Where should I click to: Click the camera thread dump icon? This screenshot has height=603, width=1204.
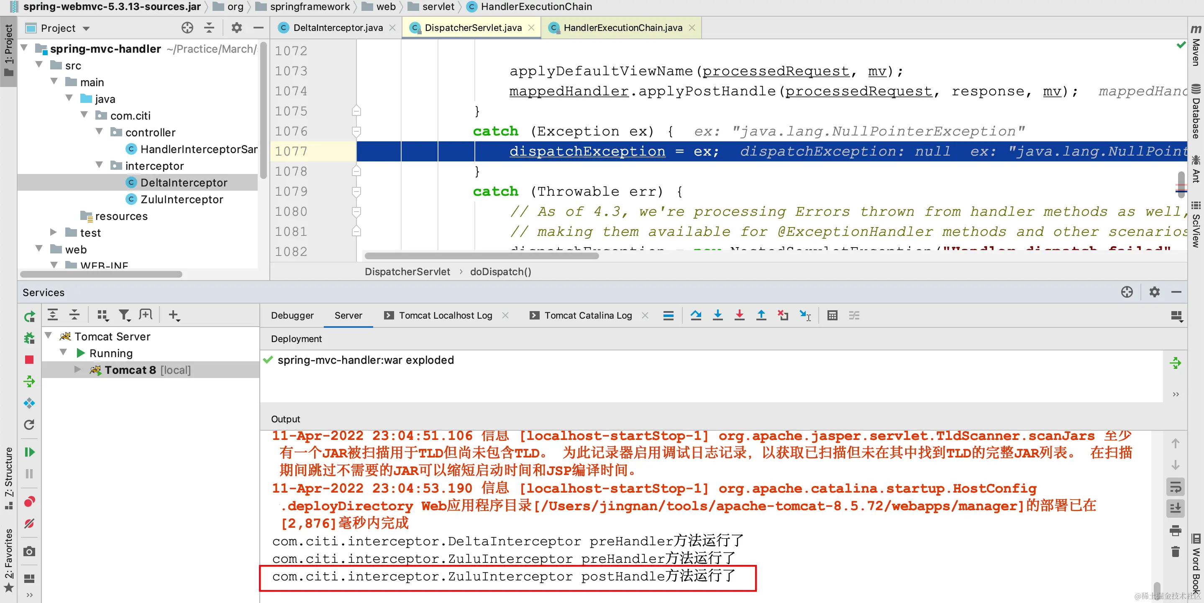click(x=29, y=552)
